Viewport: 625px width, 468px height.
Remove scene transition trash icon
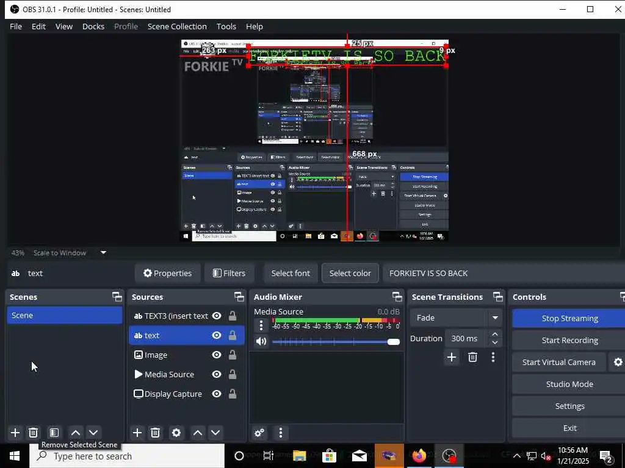[x=473, y=357]
